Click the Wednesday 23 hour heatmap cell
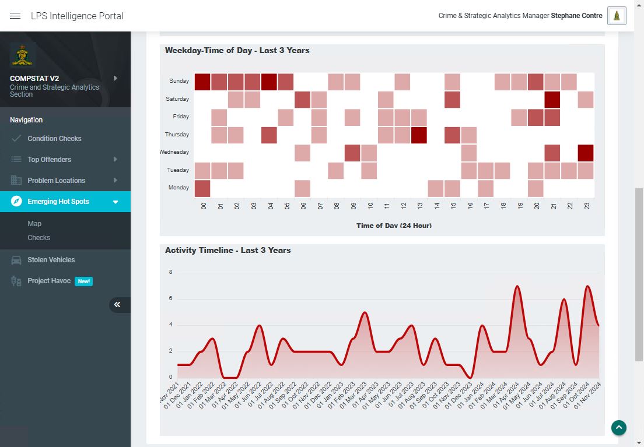The width and height of the screenshot is (644, 447). point(586,153)
